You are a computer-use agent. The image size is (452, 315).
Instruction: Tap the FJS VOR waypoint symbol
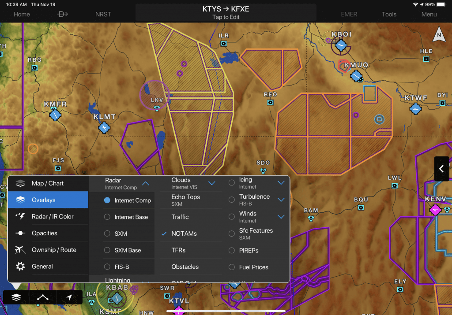tap(58, 168)
